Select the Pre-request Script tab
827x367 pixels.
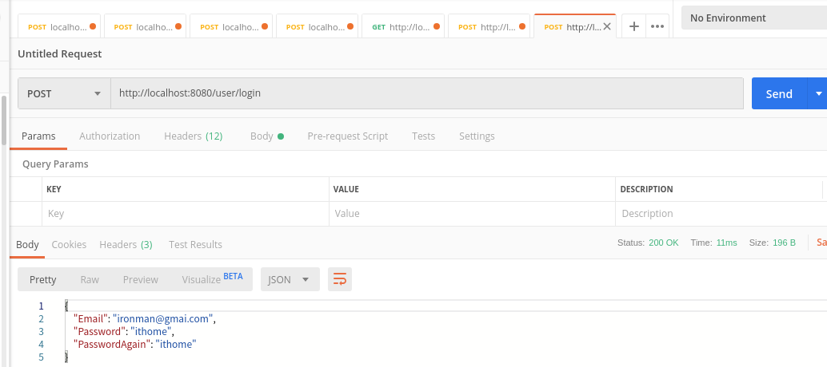(x=347, y=136)
